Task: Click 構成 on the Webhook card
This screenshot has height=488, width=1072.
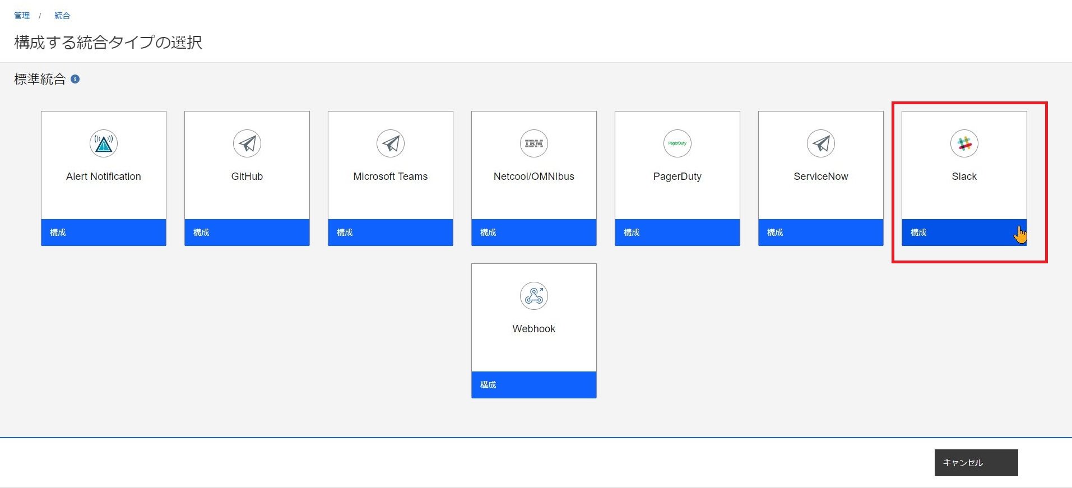Action: pyautogui.click(x=534, y=384)
